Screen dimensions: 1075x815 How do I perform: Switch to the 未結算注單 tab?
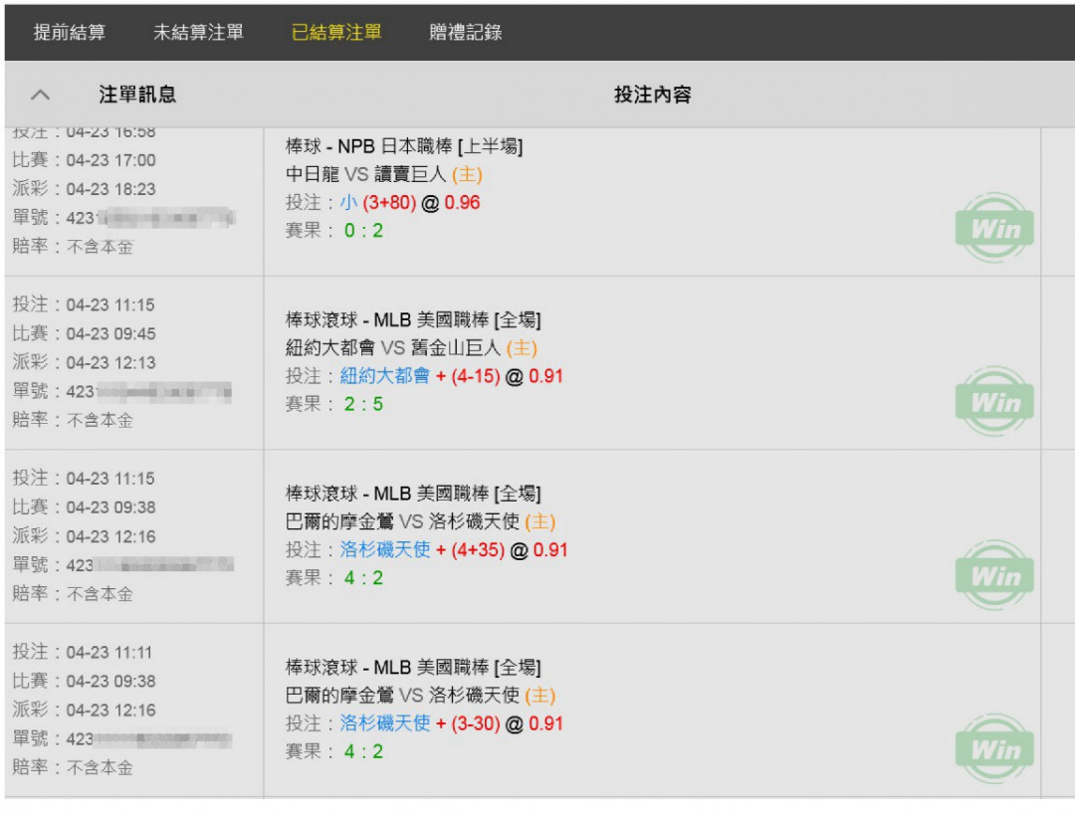point(198,32)
